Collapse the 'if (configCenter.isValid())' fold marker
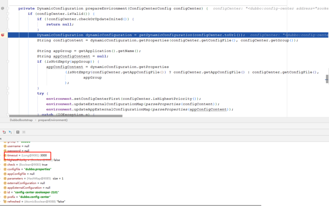 point(8,14)
